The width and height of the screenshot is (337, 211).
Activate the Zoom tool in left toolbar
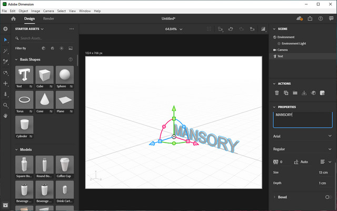click(5, 105)
